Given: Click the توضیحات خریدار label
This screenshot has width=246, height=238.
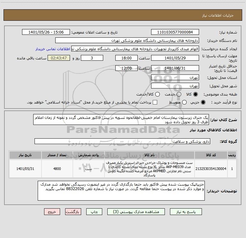Looking at the screenshot, I should (222, 191).
